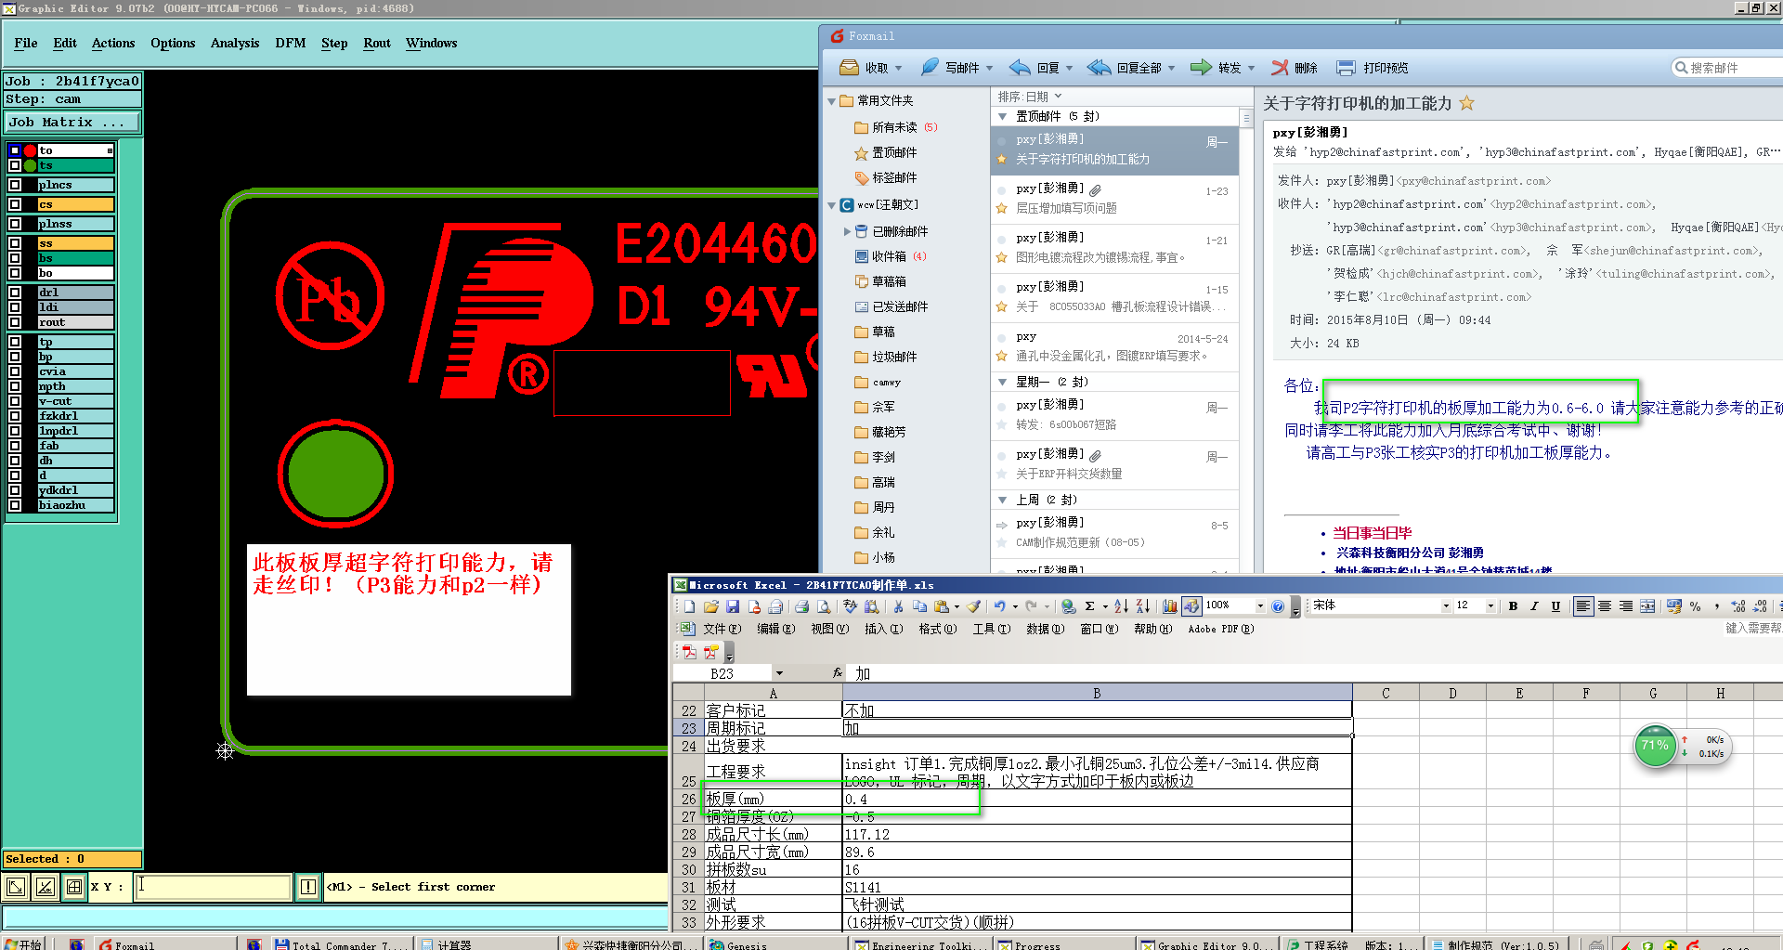1783x950 pixels.
Task: Open the 收件箱 inbox folder
Action: (x=889, y=256)
